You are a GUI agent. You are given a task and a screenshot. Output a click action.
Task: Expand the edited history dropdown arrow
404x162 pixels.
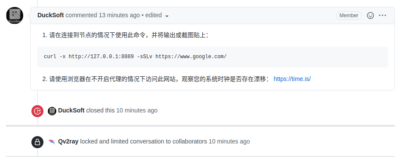(167, 16)
